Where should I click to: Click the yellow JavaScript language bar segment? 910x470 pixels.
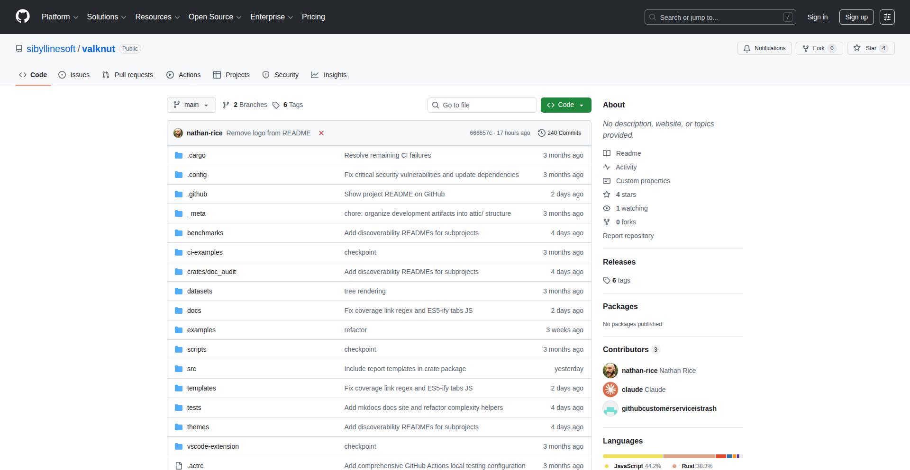(x=633, y=456)
